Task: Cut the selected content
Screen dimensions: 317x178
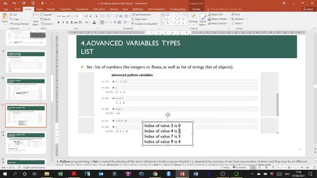Action: click(13, 14)
